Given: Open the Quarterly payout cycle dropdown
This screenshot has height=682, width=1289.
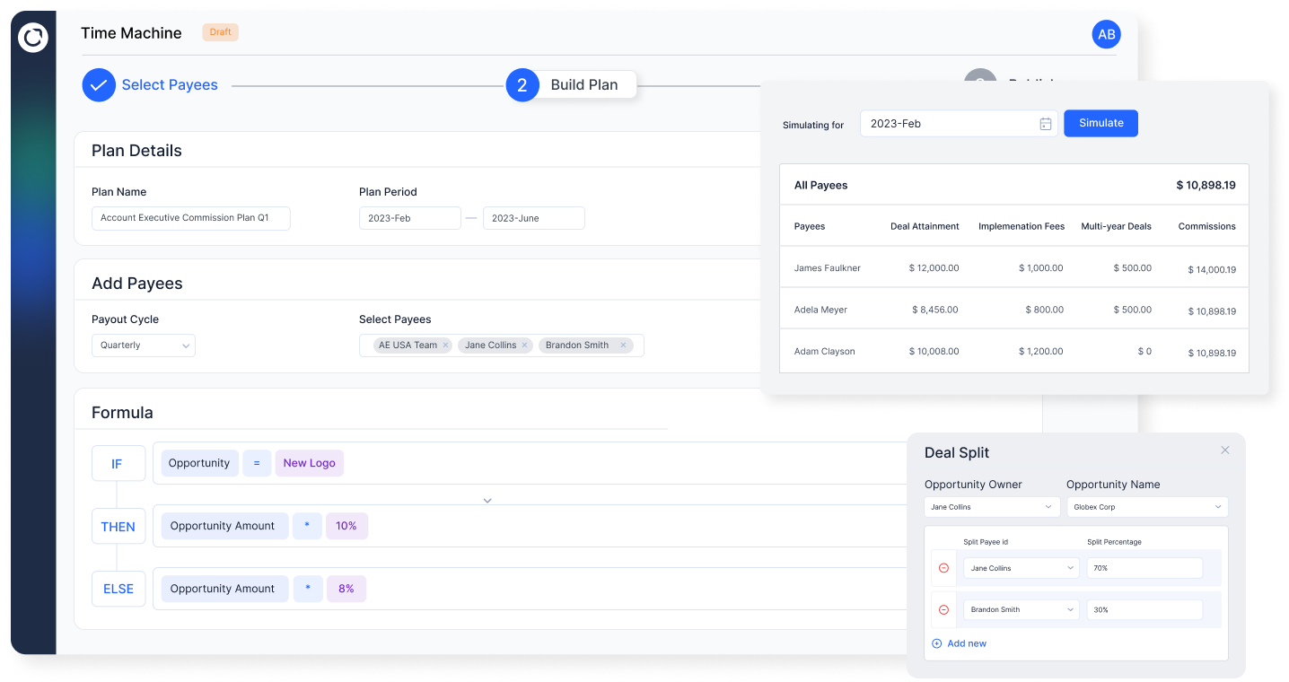Looking at the screenshot, I should pos(143,345).
